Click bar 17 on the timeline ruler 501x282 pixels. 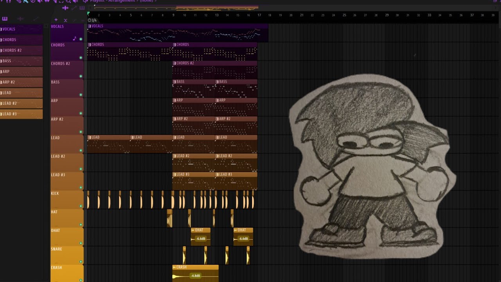click(259, 15)
